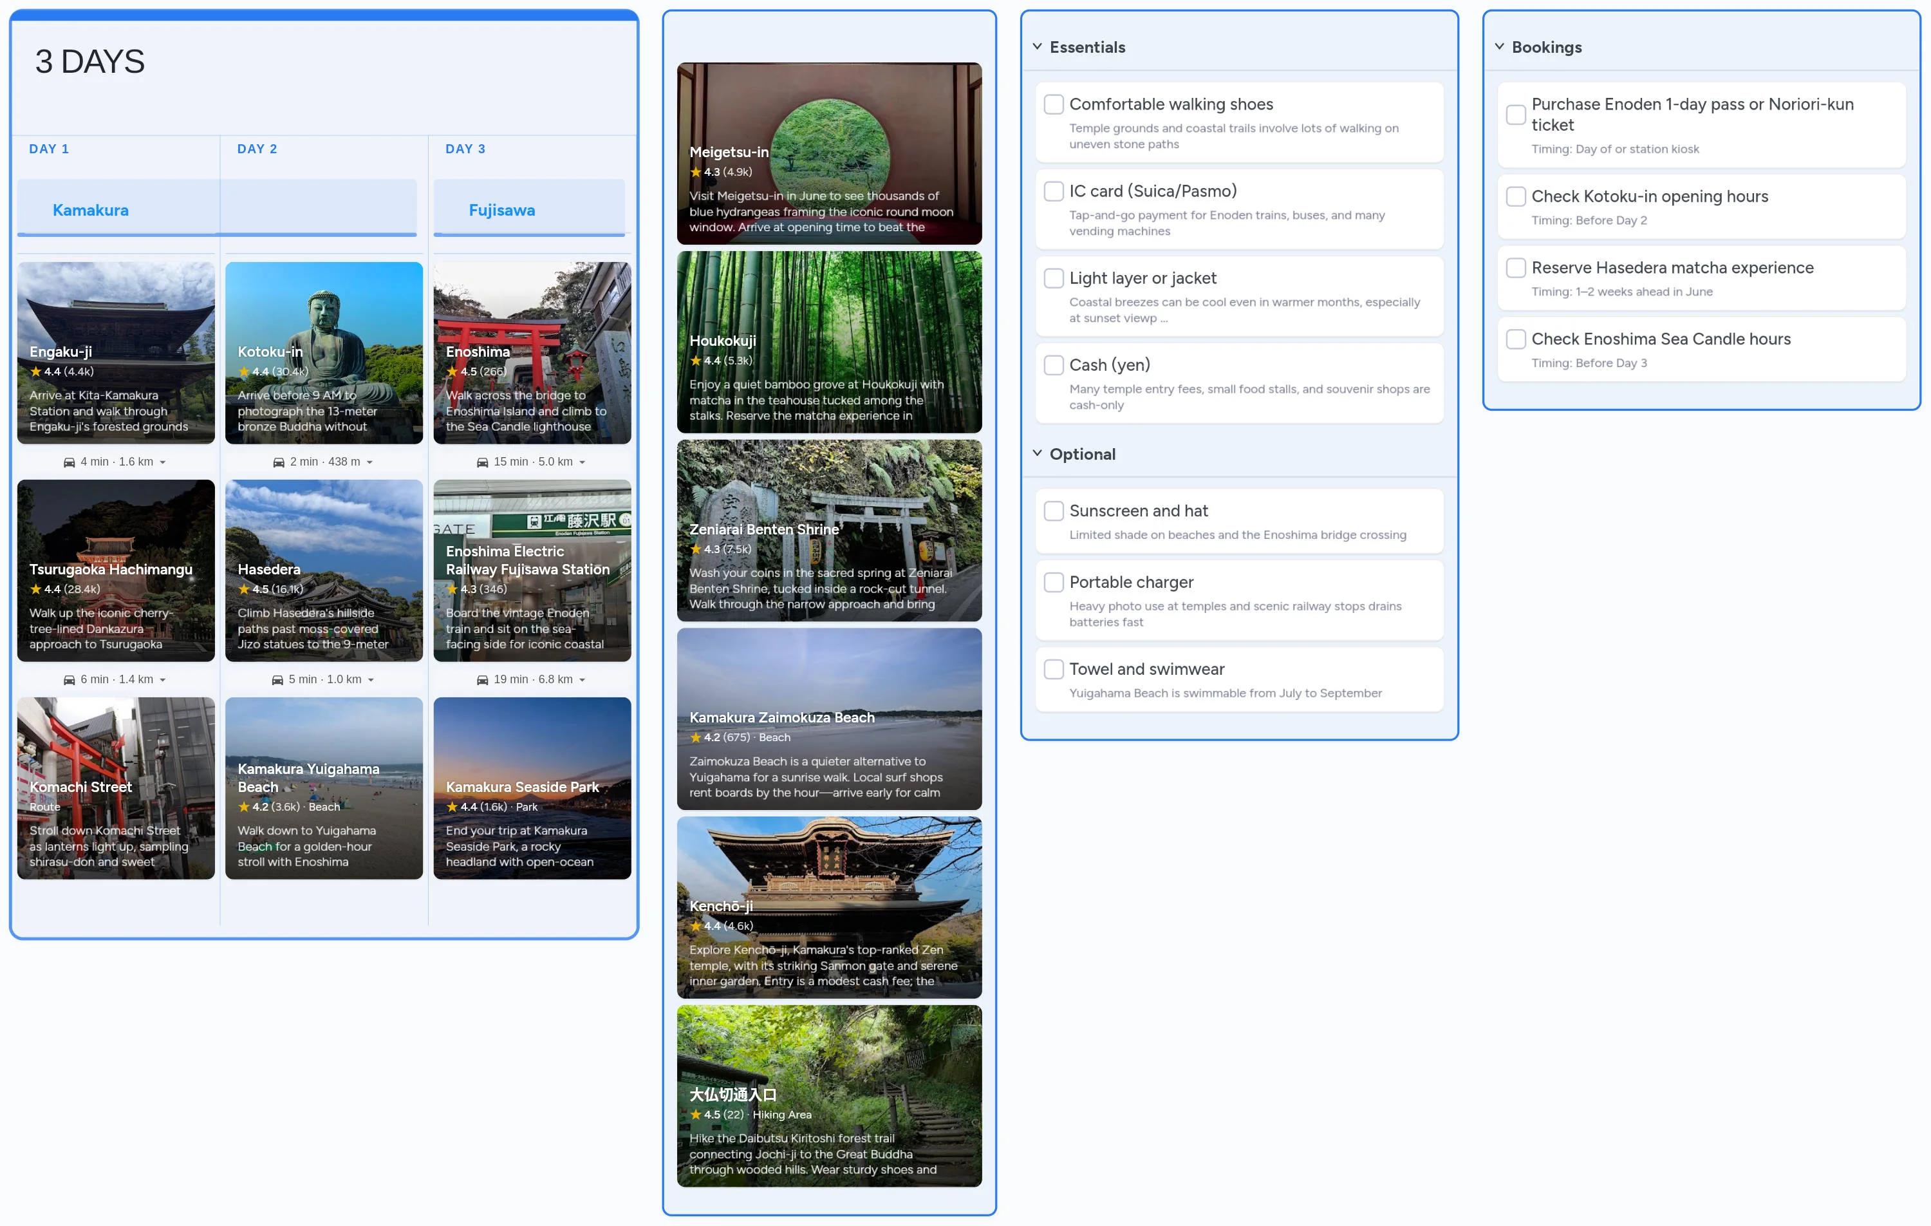Viewport: 1931px width, 1226px height.
Task: Collapse the Bookings section chevron
Action: click(1498, 46)
